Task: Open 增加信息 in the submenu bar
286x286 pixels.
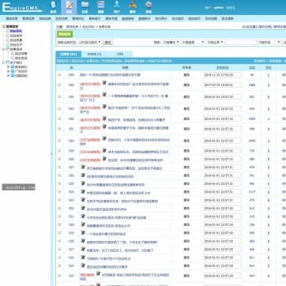Action: point(12,19)
